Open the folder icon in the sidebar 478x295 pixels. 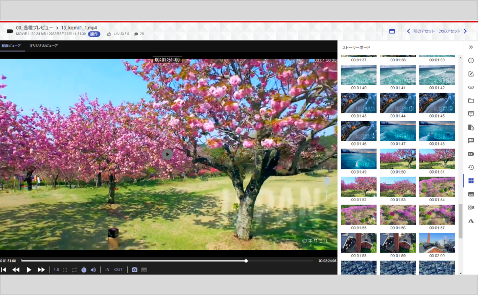point(471,101)
